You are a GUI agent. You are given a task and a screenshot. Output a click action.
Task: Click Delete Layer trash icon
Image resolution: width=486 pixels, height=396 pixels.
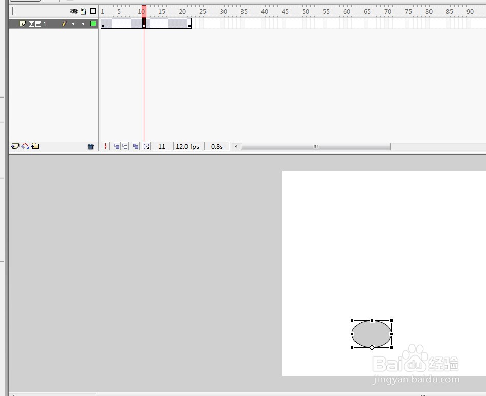pos(90,146)
